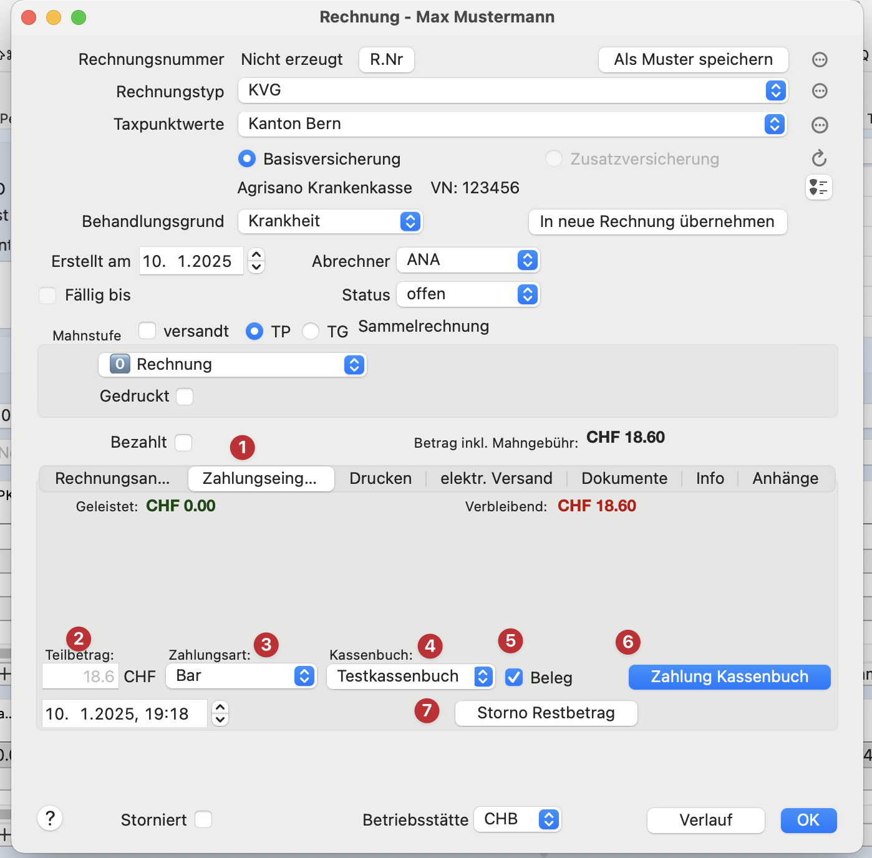
Task: Click the Zahlung Kassenbuch button
Action: tap(730, 677)
